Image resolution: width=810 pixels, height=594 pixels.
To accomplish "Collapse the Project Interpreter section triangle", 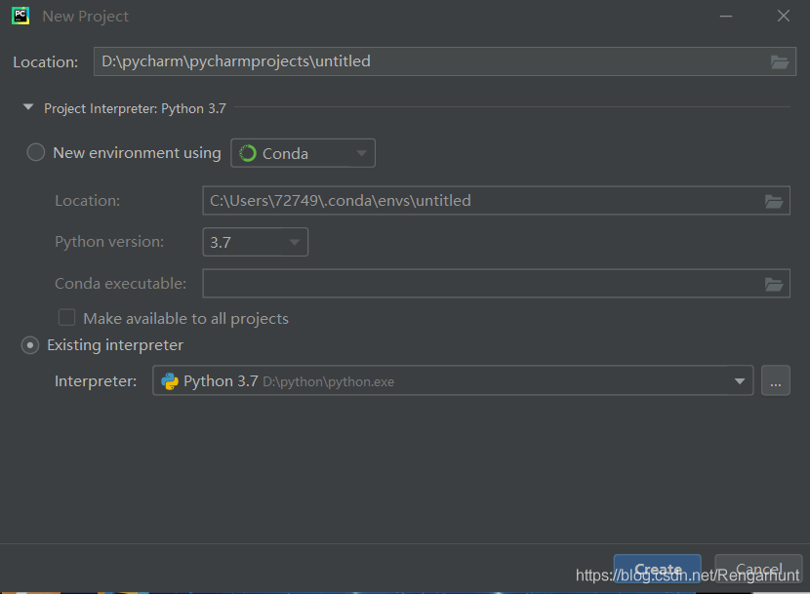I will [28, 107].
